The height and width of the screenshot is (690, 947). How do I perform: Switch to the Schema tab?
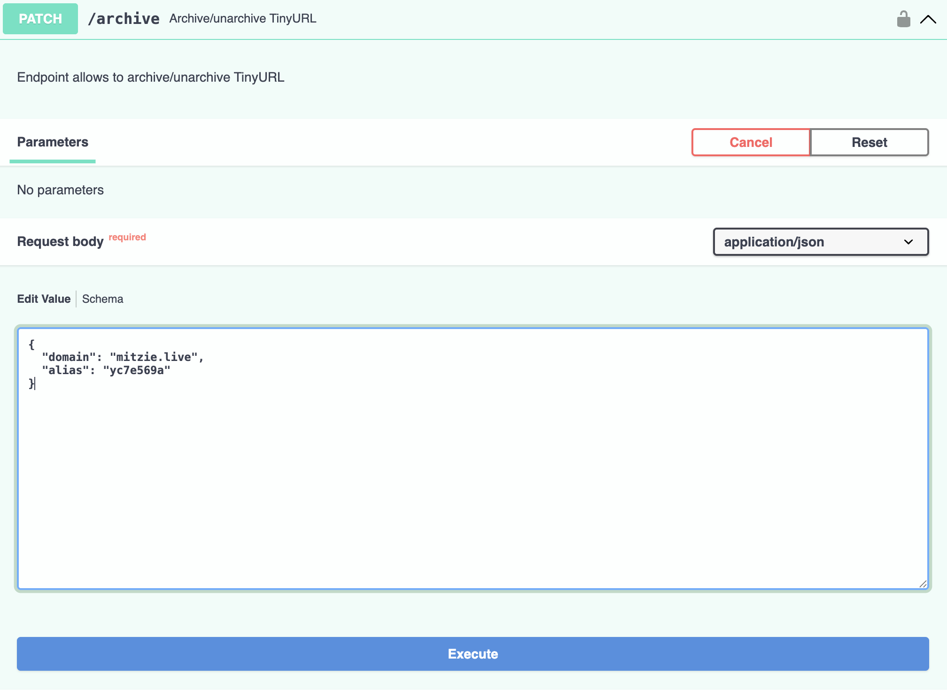tap(102, 299)
